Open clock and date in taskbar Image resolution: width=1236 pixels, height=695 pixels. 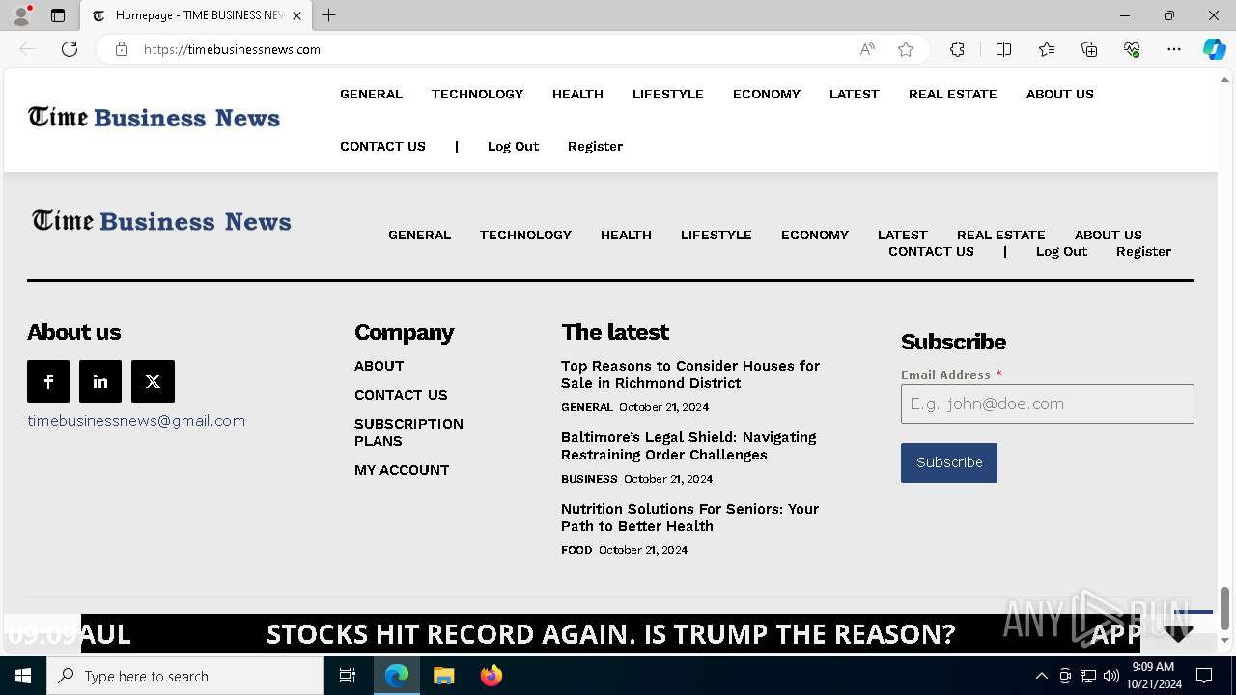[1153, 676]
